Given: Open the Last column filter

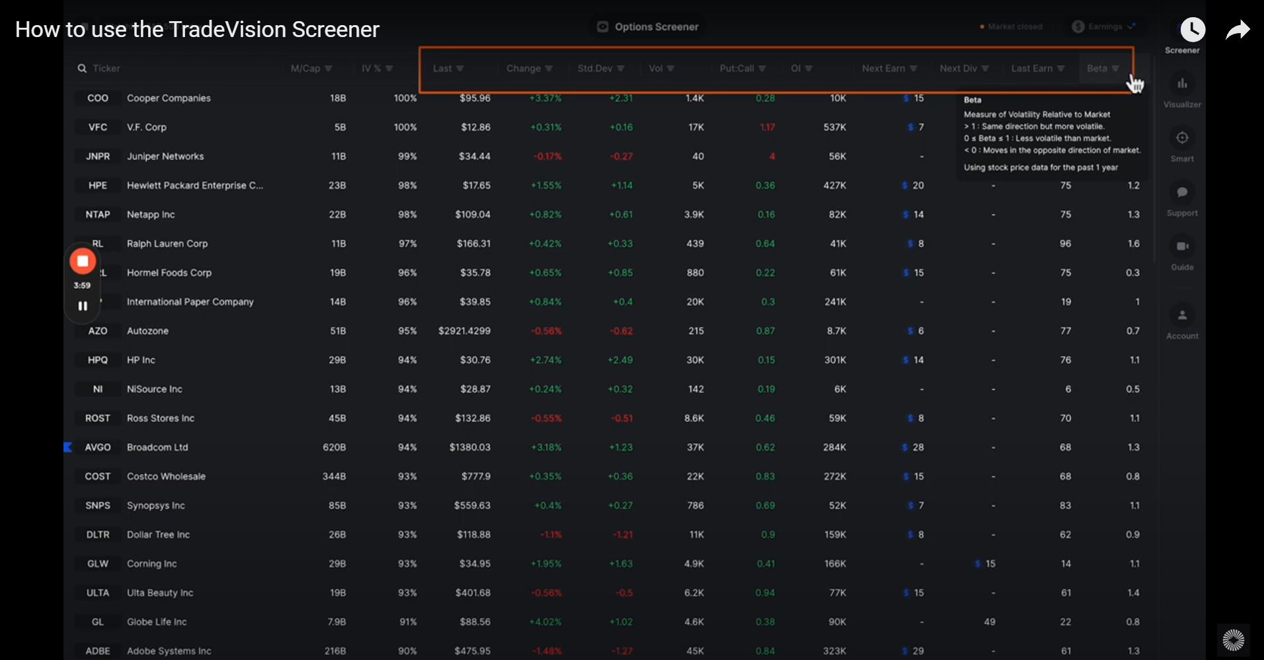Looking at the screenshot, I should coord(460,68).
